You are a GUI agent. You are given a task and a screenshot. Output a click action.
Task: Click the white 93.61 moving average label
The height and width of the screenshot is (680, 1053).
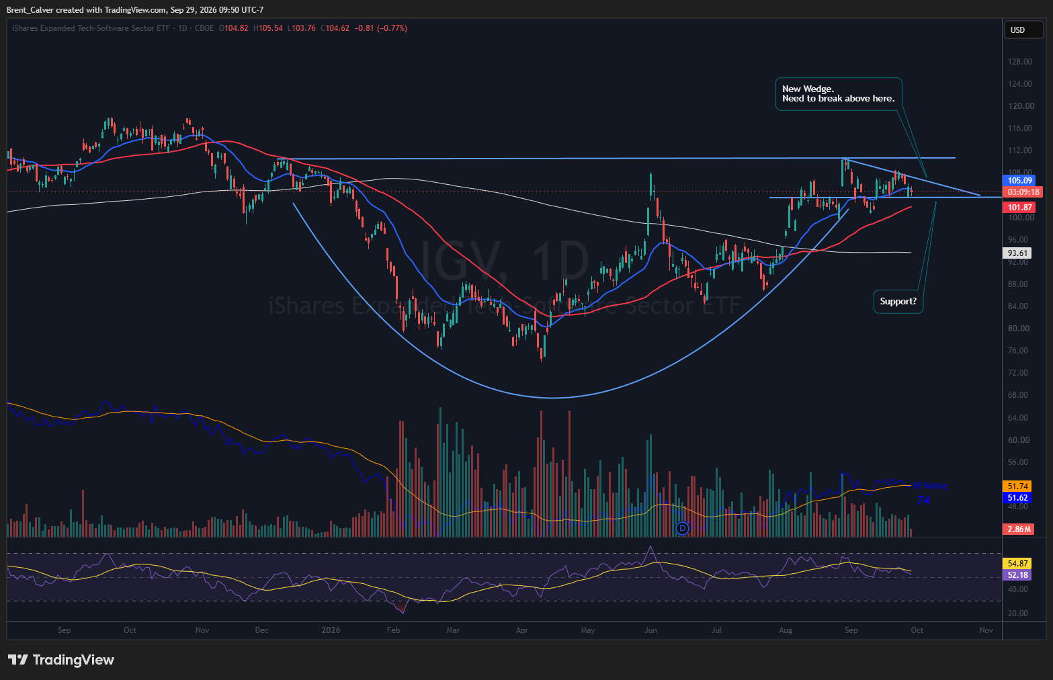1017,253
